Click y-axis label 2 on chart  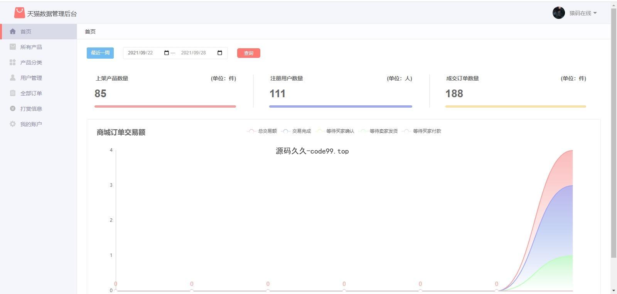tap(111, 220)
